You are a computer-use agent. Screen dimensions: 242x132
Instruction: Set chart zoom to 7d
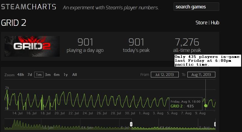(x=30, y=75)
